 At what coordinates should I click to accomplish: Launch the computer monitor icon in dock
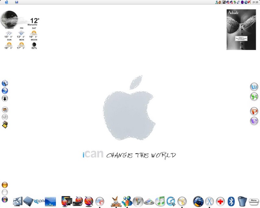[18, 201]
